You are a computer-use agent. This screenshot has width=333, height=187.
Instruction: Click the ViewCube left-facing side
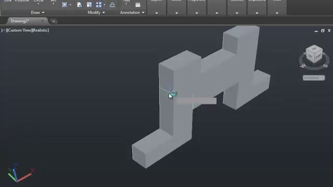[x=310, y=56]
